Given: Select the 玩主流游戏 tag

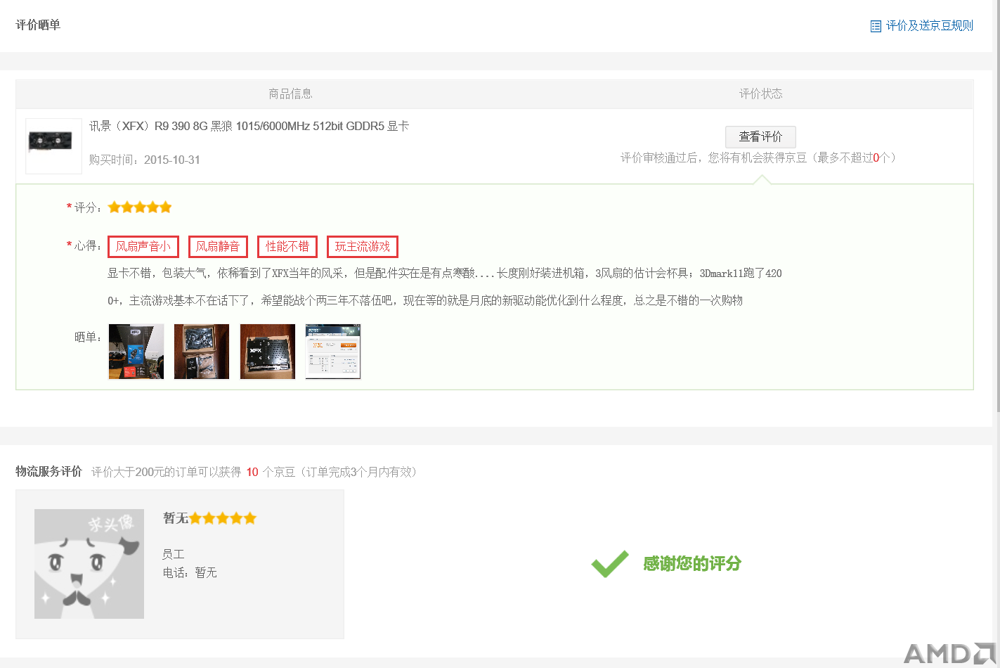Looking at the screenshot, I should 363,247.
